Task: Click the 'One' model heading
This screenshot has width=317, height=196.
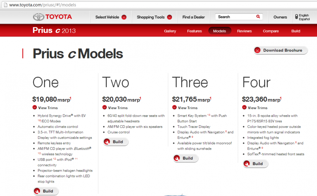Action: tap(46, 83)
